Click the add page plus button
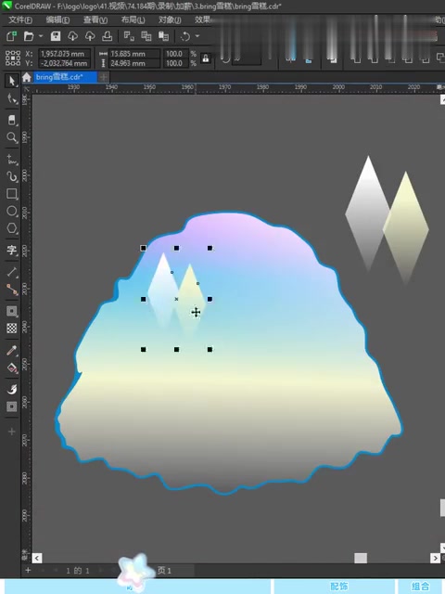 click(28, 570)
